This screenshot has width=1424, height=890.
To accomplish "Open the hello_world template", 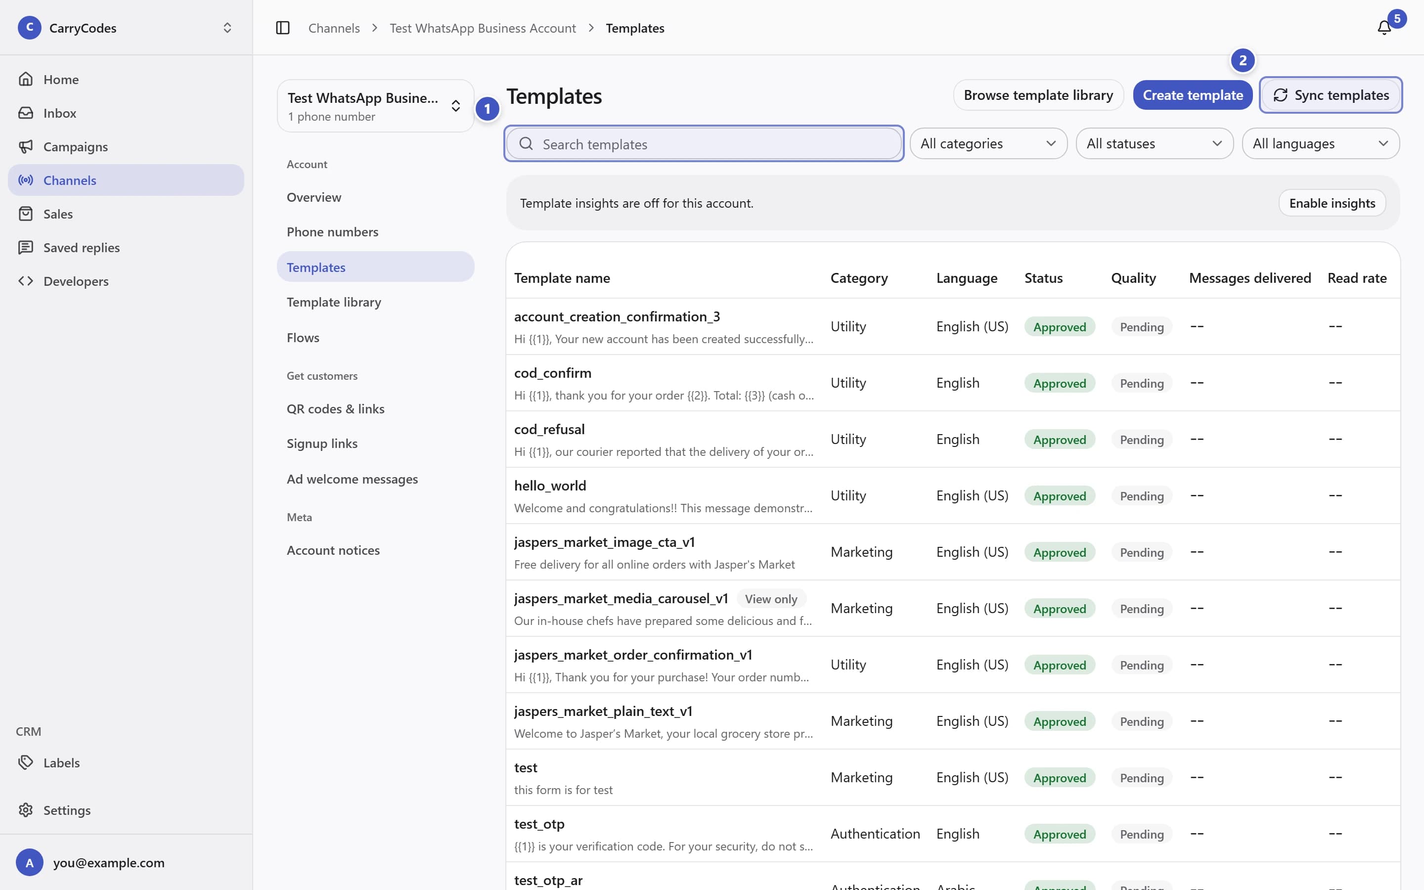I will pyautogui.click(x=953, y=495).
